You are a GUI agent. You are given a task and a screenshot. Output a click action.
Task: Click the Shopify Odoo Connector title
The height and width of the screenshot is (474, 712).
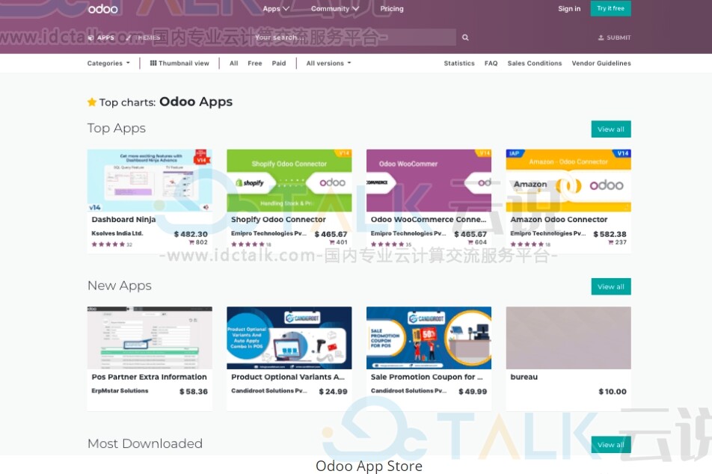(278, 219)
